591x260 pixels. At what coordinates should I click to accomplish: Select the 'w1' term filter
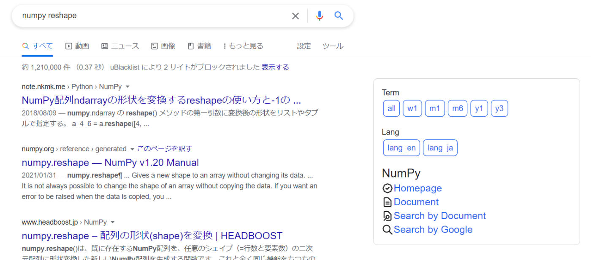(412, 108)
